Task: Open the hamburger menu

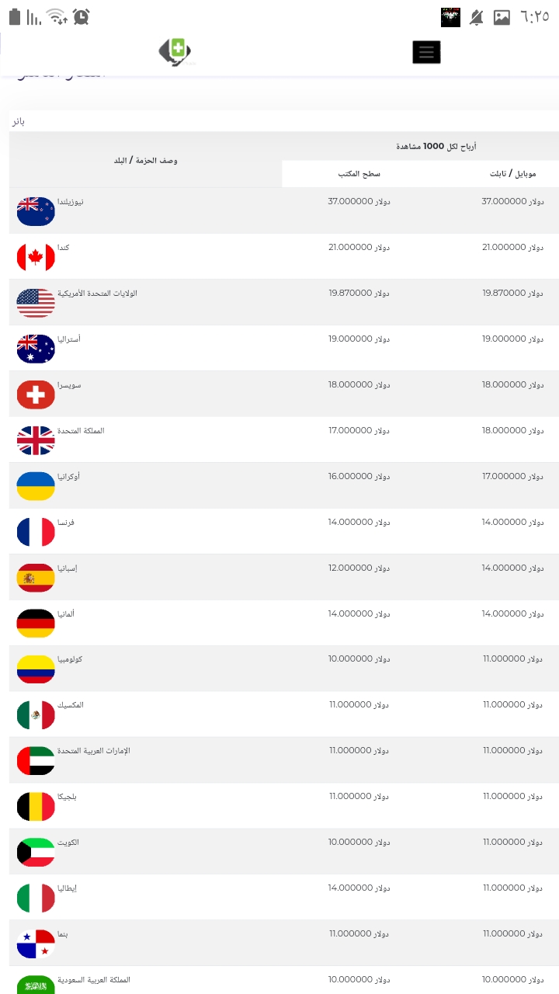Action: 426,52
